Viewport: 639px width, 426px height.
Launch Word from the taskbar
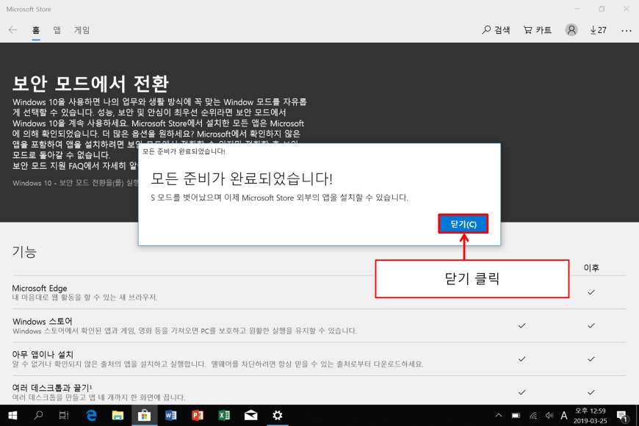pos(170,416)
